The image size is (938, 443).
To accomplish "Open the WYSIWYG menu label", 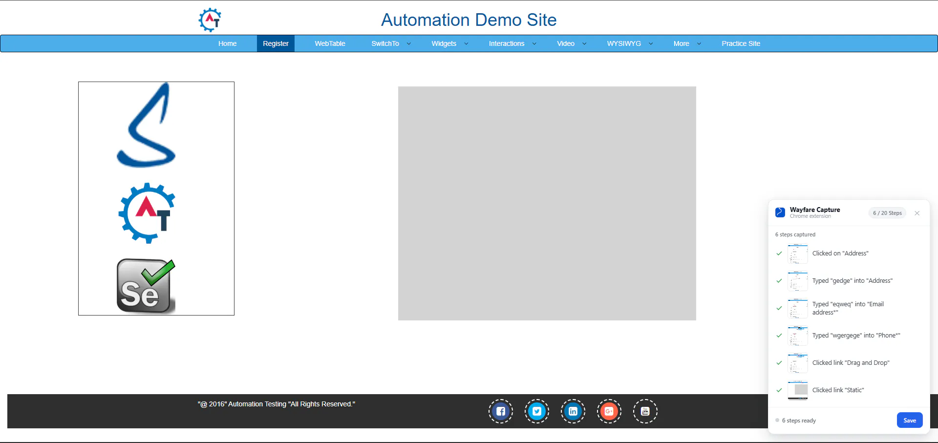I will (x=624, y=43).
